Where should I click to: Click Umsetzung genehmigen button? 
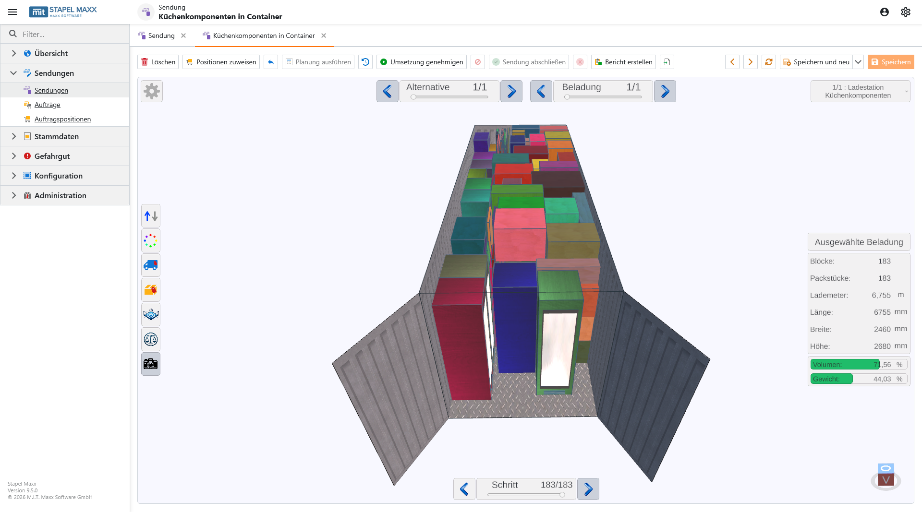coord(422,62)
